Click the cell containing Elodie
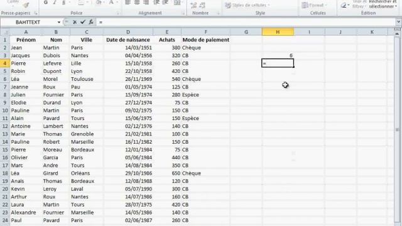The image size is (402, 226). [x=26, y=102]
